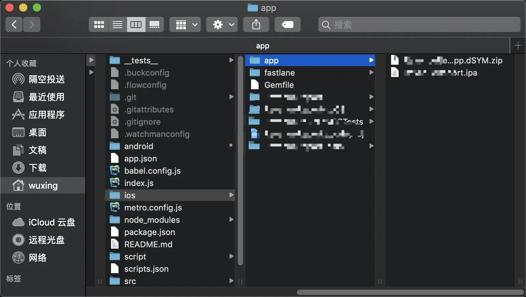Select the .ipa file
Image resolution: width=526 pixels, height=297 pixels.
click(450, 73)
